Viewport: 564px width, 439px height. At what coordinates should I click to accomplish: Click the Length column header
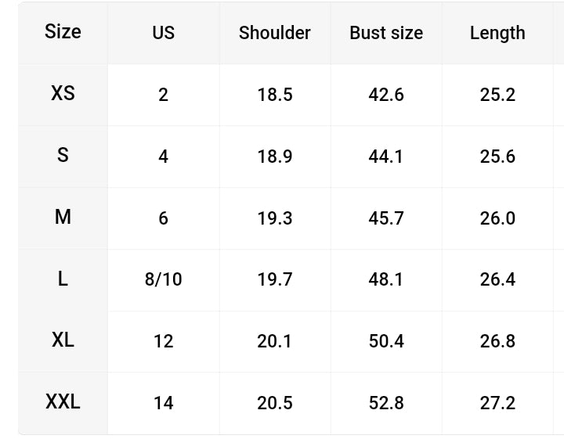click(497, 33)
